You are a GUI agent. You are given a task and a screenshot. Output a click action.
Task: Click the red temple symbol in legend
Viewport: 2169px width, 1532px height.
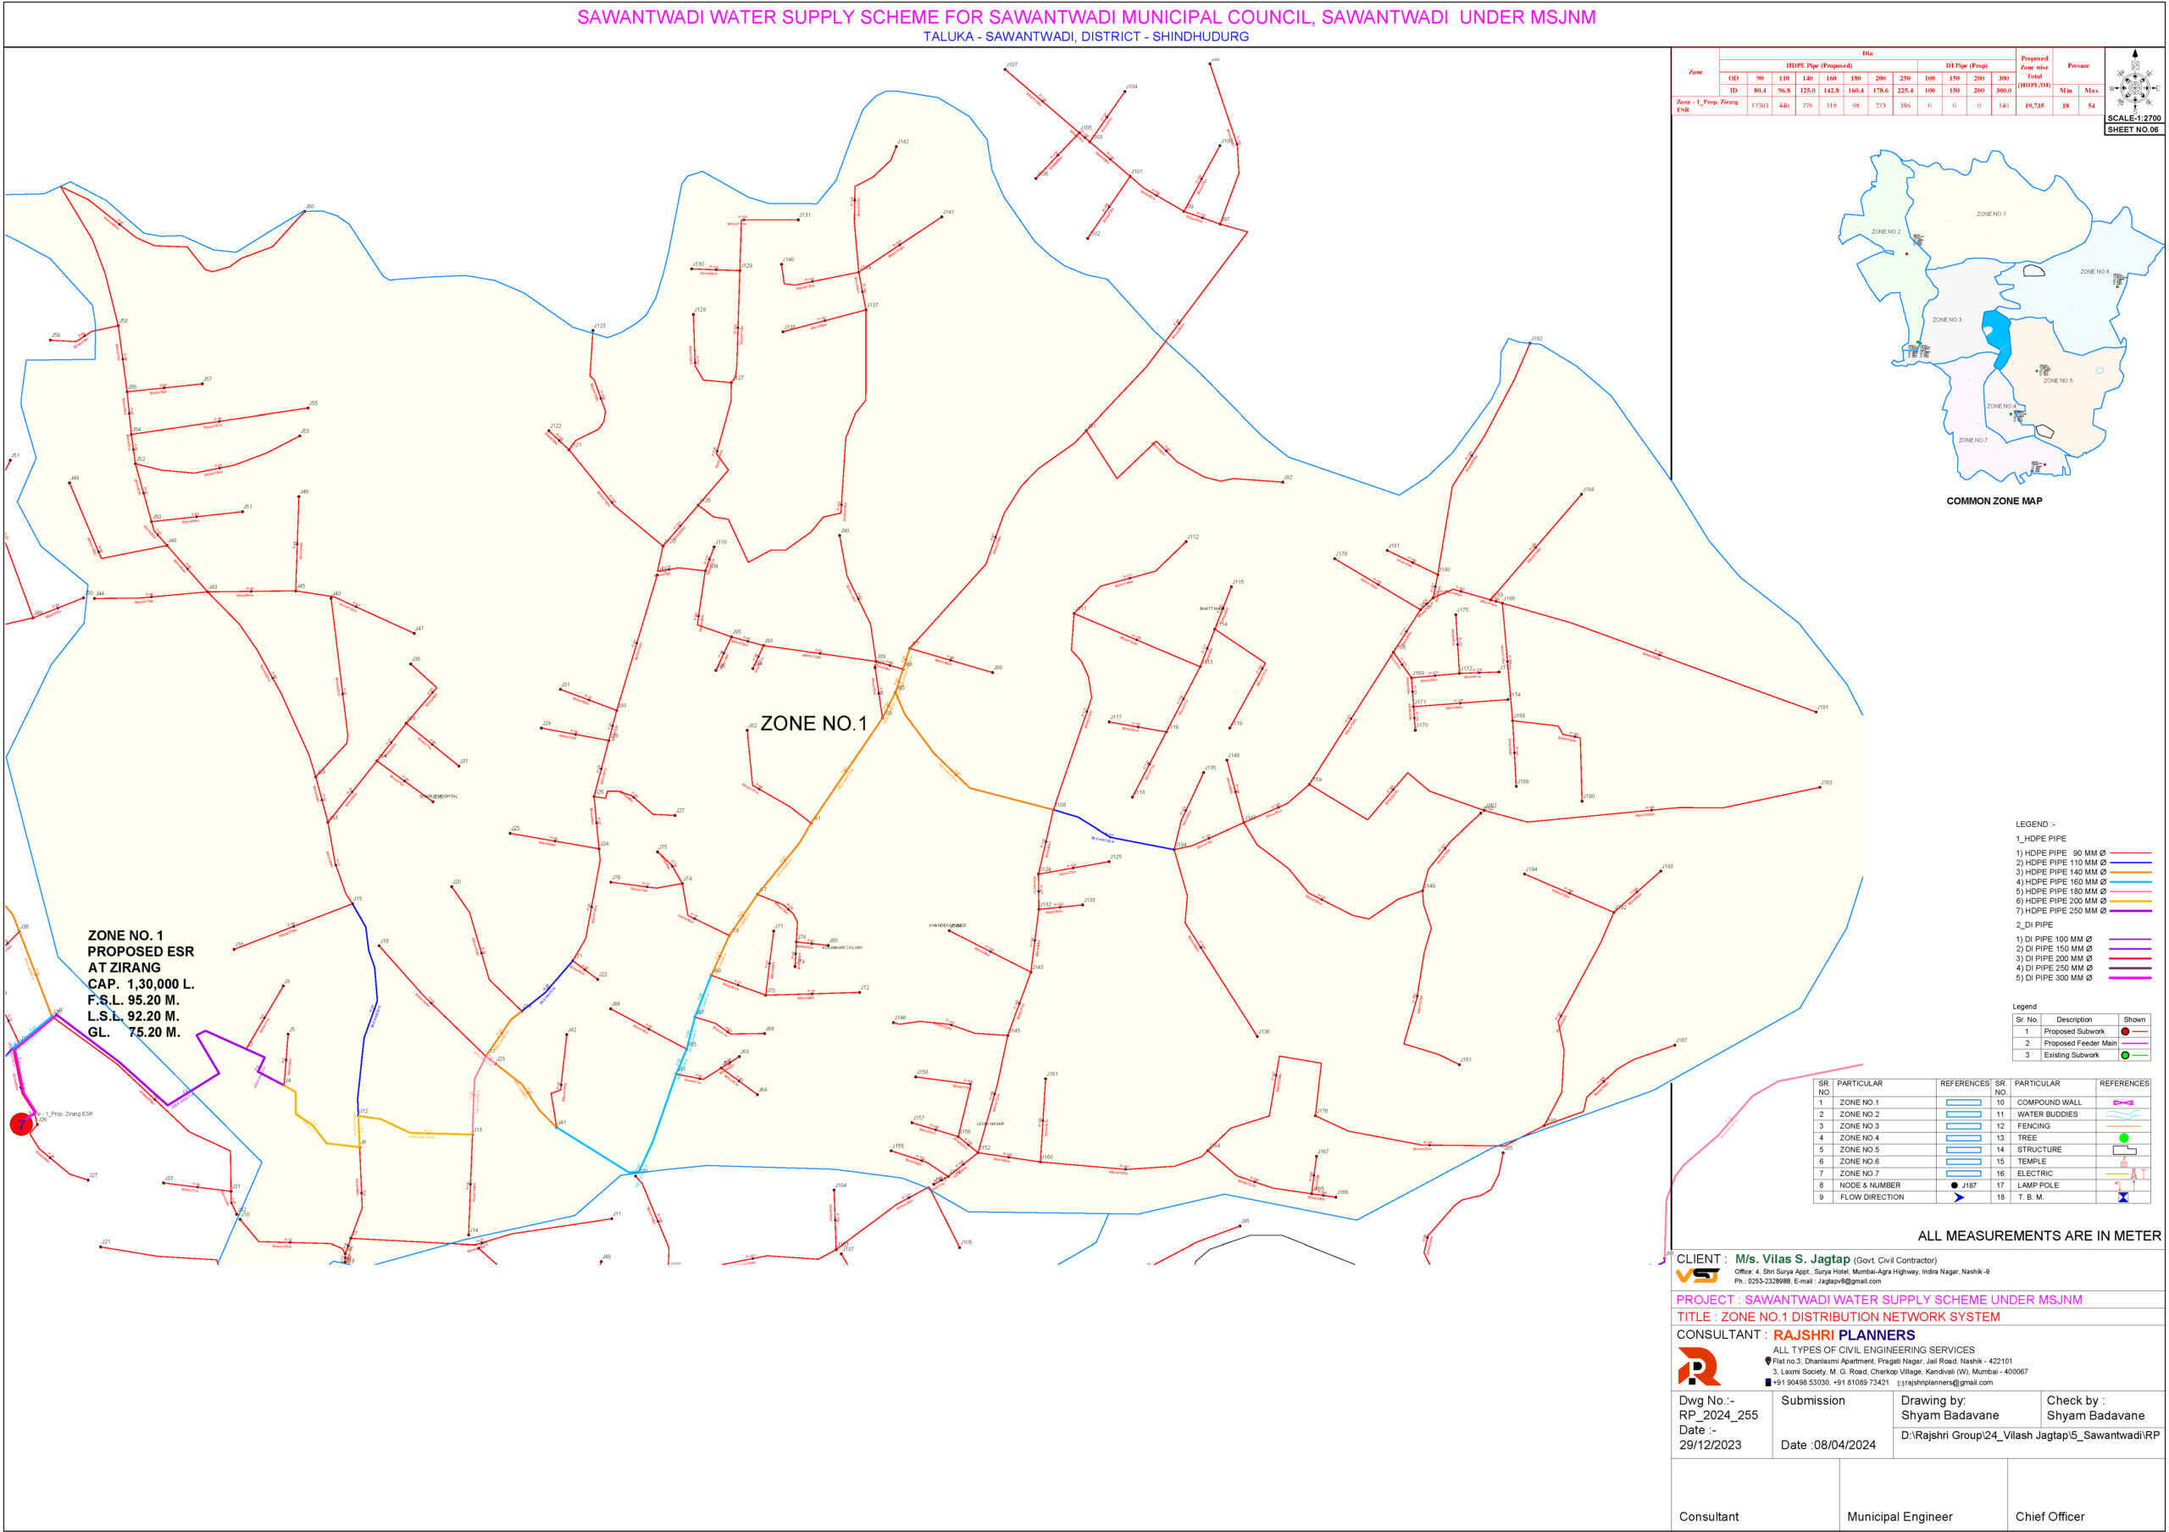pyautogui.click(x=2123, y=1162)
